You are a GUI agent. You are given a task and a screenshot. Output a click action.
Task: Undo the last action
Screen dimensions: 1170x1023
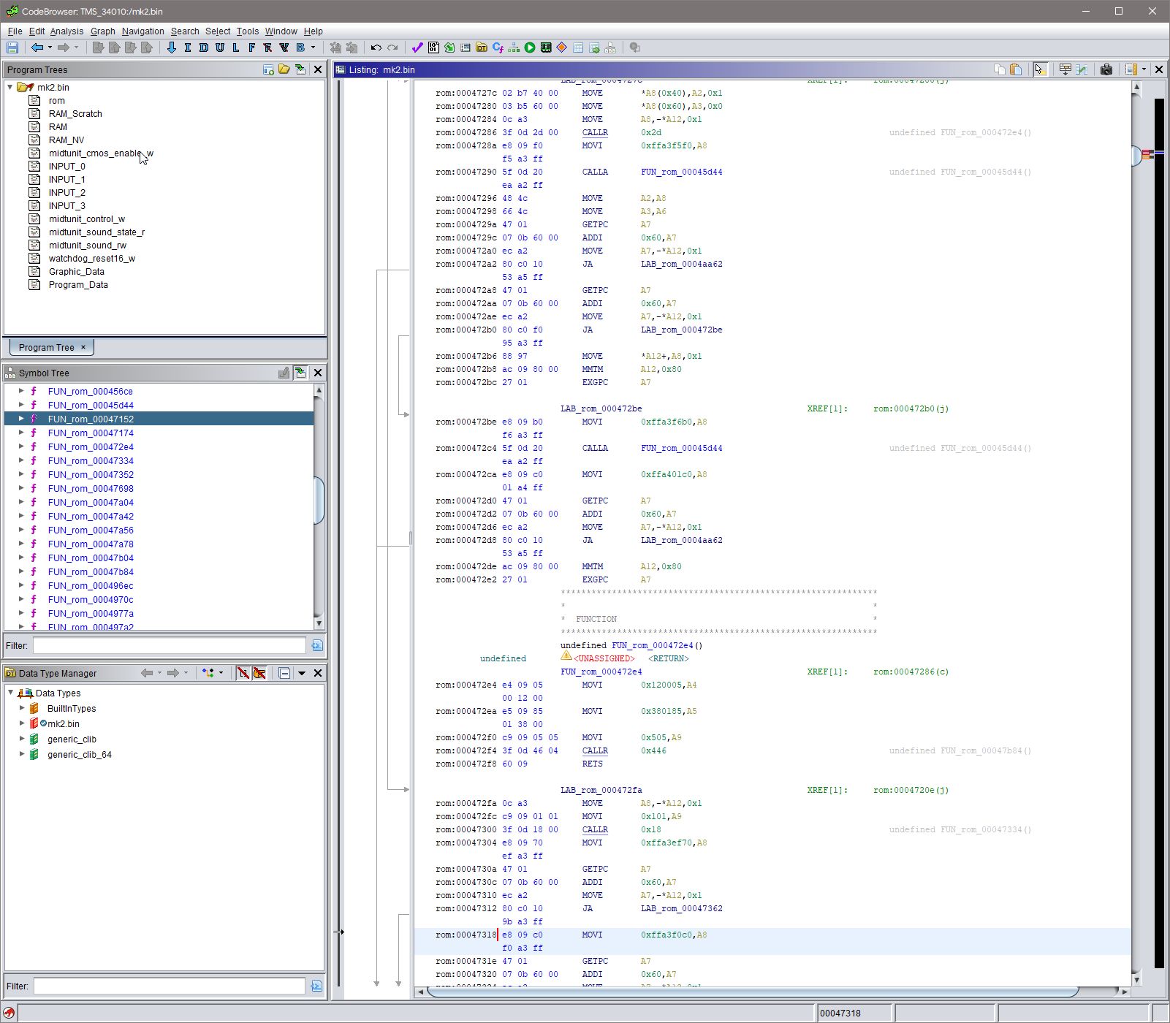pos(375,48)
